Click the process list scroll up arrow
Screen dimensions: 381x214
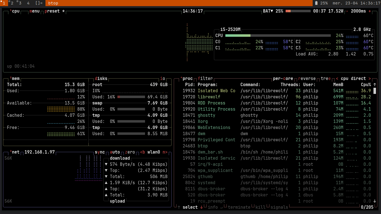375,84
